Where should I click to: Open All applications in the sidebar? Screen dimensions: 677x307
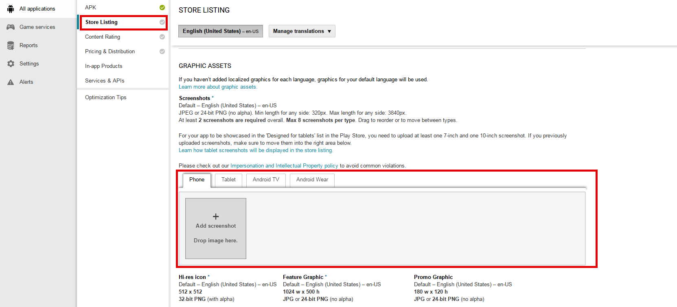click(x=38, y=9)
